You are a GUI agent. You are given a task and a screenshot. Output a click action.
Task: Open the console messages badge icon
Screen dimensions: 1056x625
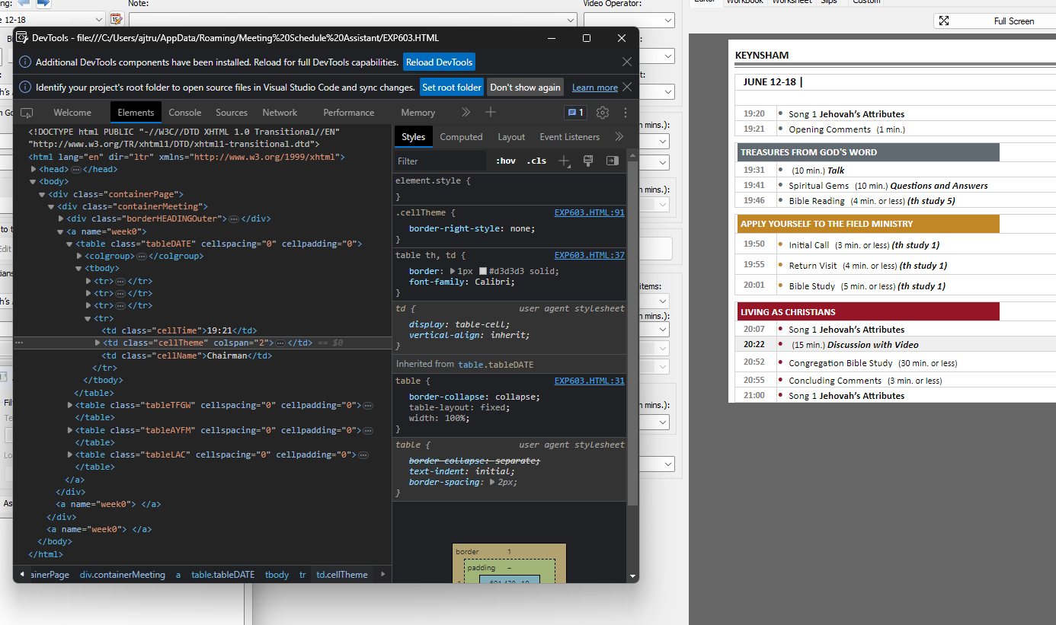pyautogui.click(x=575, y=112)
